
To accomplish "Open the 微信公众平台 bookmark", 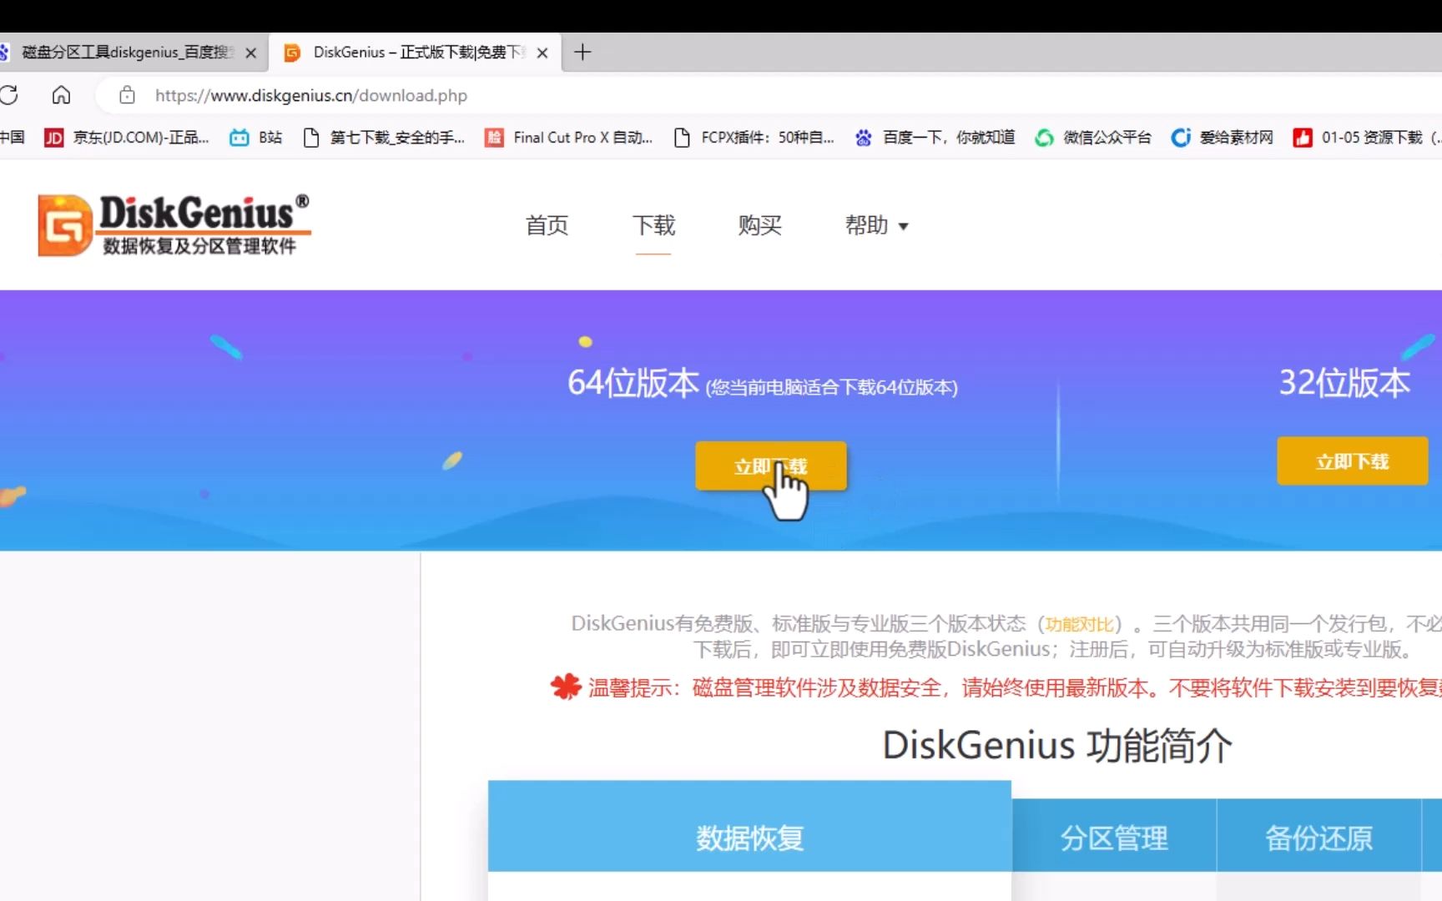I will pos(1093,137).
